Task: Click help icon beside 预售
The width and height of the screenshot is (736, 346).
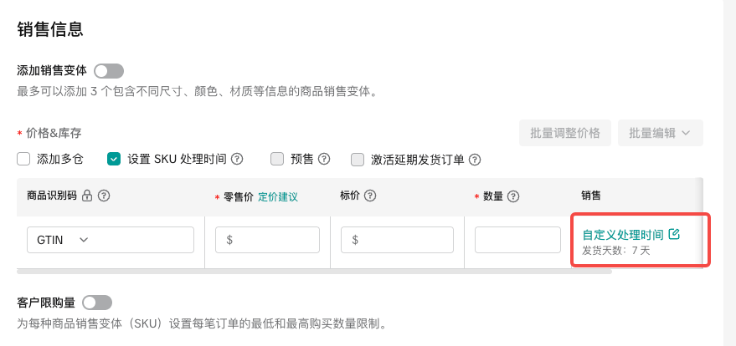Action: point(324,159)
